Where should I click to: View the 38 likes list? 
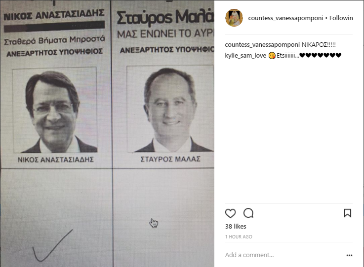[x=236, y=227]
